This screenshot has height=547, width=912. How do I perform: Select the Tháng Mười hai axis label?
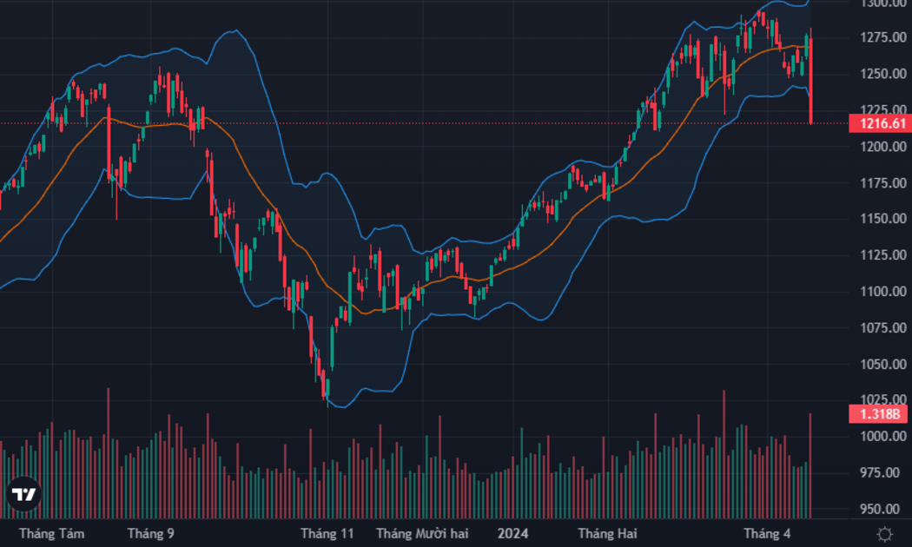tap(421, 534)
